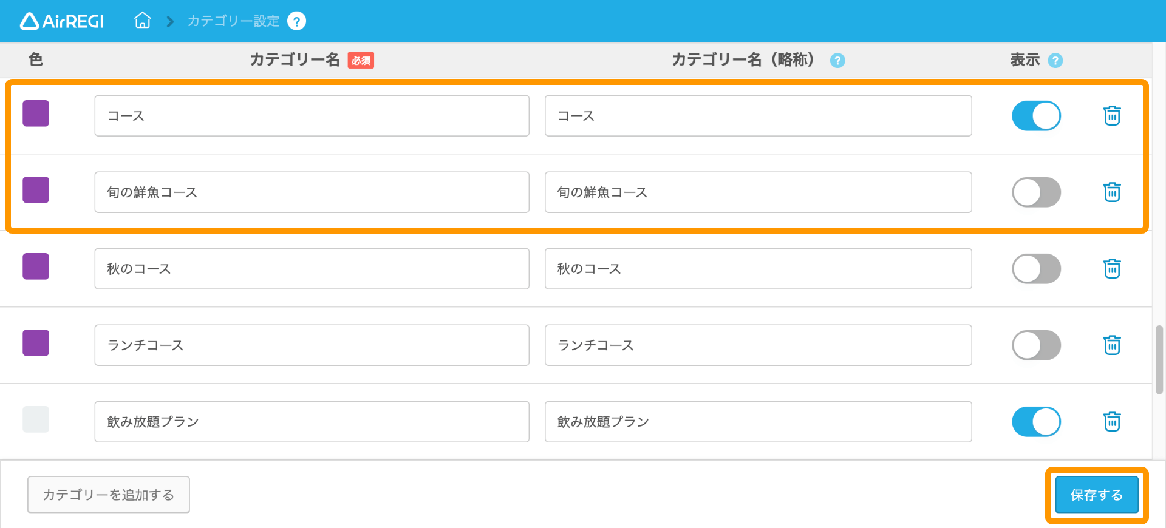This screenshot has height=528, width=1166.
Task: Edit ランチコース abbreviated name field
Action: click(x=758, y=345)
